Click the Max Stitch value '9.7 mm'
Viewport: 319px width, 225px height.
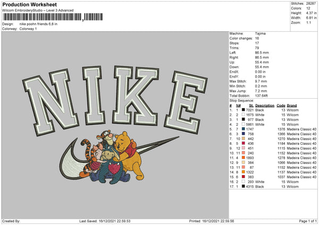[261, 81]
